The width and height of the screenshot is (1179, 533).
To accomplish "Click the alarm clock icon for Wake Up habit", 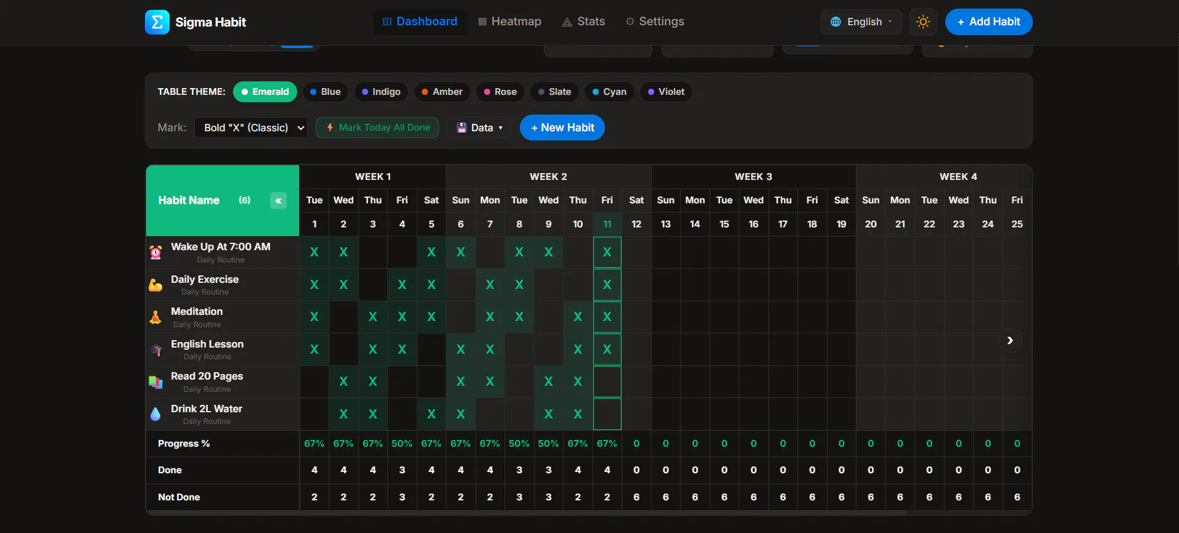I will click(x=156, y=252).
